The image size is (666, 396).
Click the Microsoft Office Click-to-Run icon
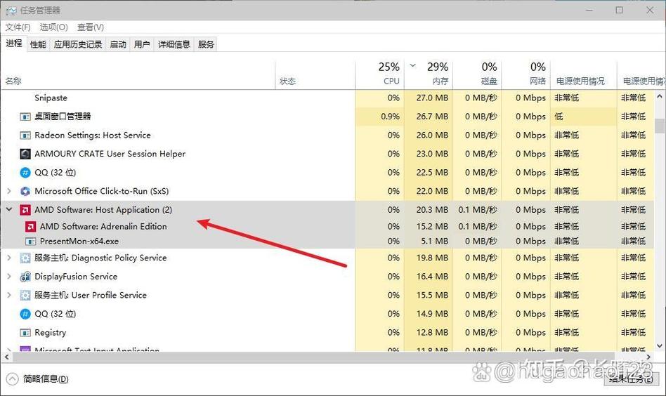click(25, 191)
